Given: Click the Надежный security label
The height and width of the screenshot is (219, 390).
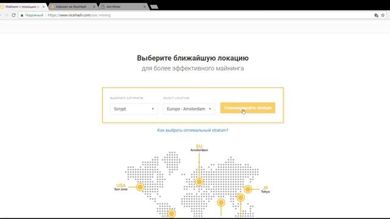Looking at the screenshot, I should 34,15.
